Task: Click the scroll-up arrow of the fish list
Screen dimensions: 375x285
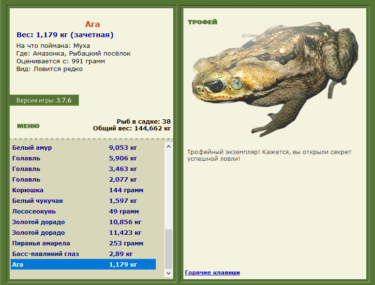Action: [168, 146]
